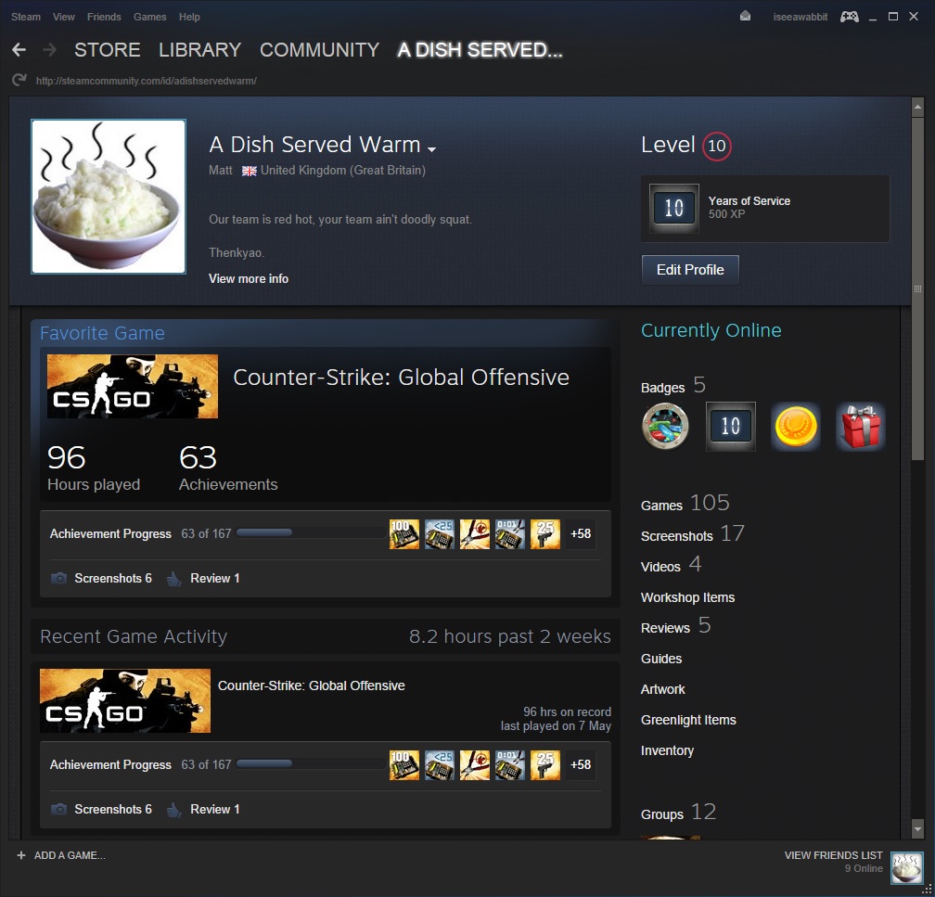Select the gold coin badge
Screen dimensions: 935x897
[796, 427]
